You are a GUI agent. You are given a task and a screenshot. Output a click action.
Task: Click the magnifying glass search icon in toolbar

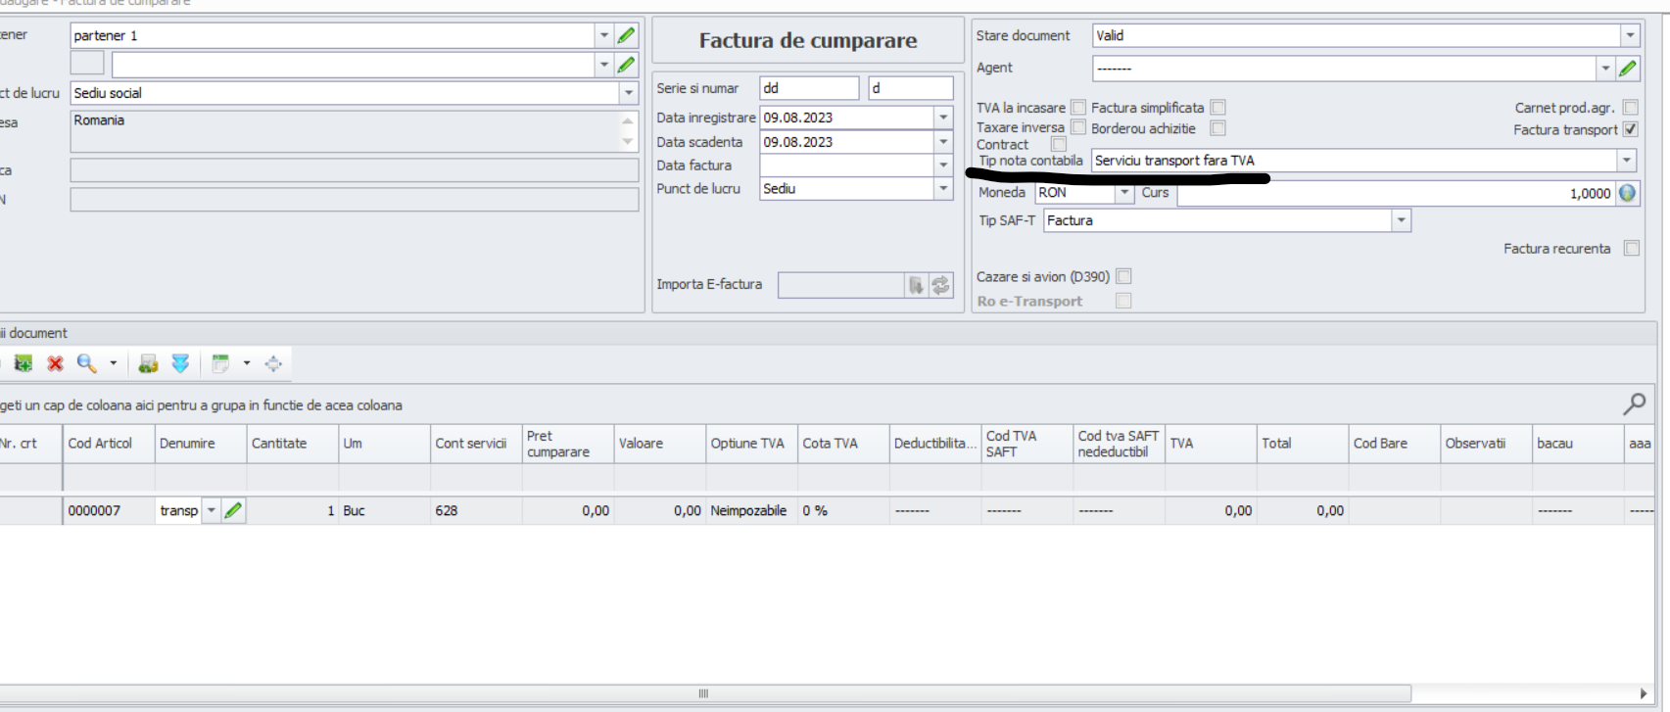(87, 363)
